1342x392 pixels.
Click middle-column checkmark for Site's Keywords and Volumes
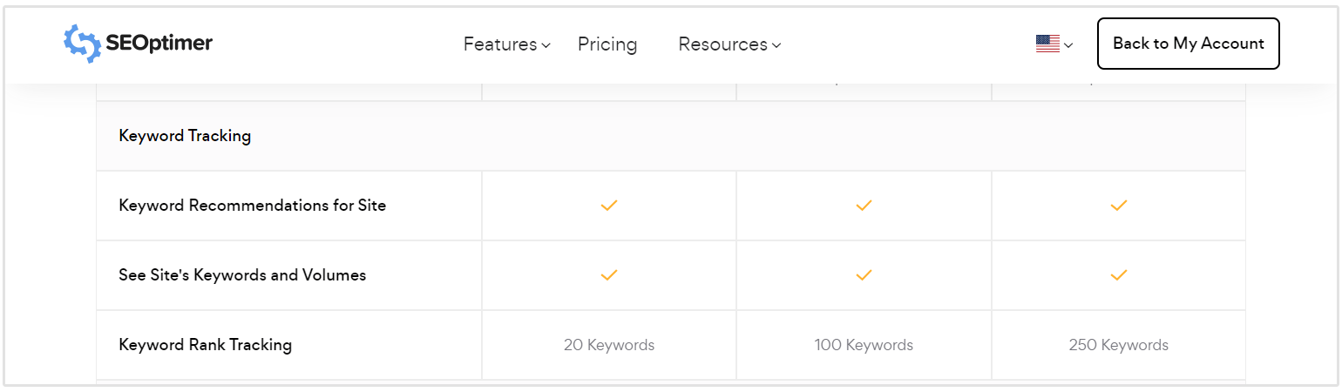pos(864,275)
